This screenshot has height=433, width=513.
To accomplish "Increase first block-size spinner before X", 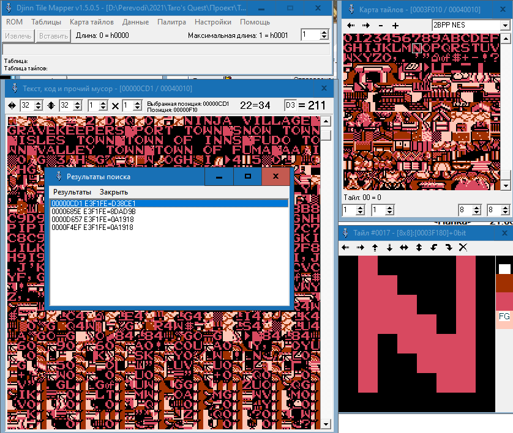I will pyautogui.click(x=103, y=103).
